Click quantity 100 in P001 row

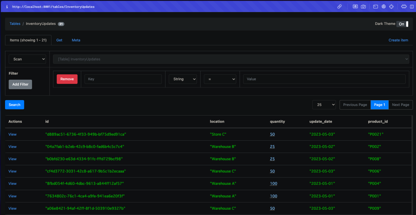pyautogui.click(x=273, y=196)
